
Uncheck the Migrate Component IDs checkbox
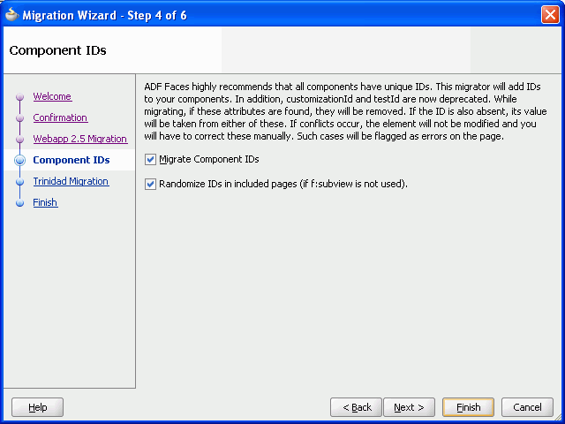click(150, 159)
